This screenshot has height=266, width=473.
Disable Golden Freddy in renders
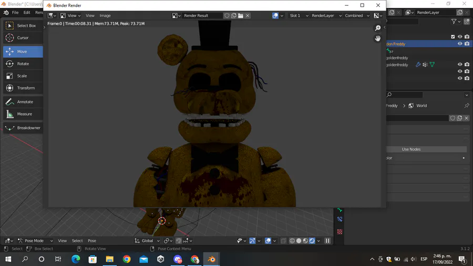[x=467, y=44]
